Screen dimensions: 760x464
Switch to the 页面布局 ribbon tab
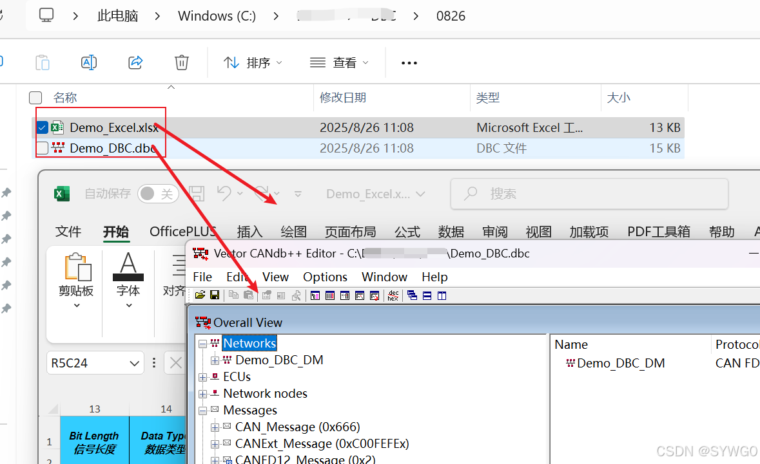(x=350, y=232)
